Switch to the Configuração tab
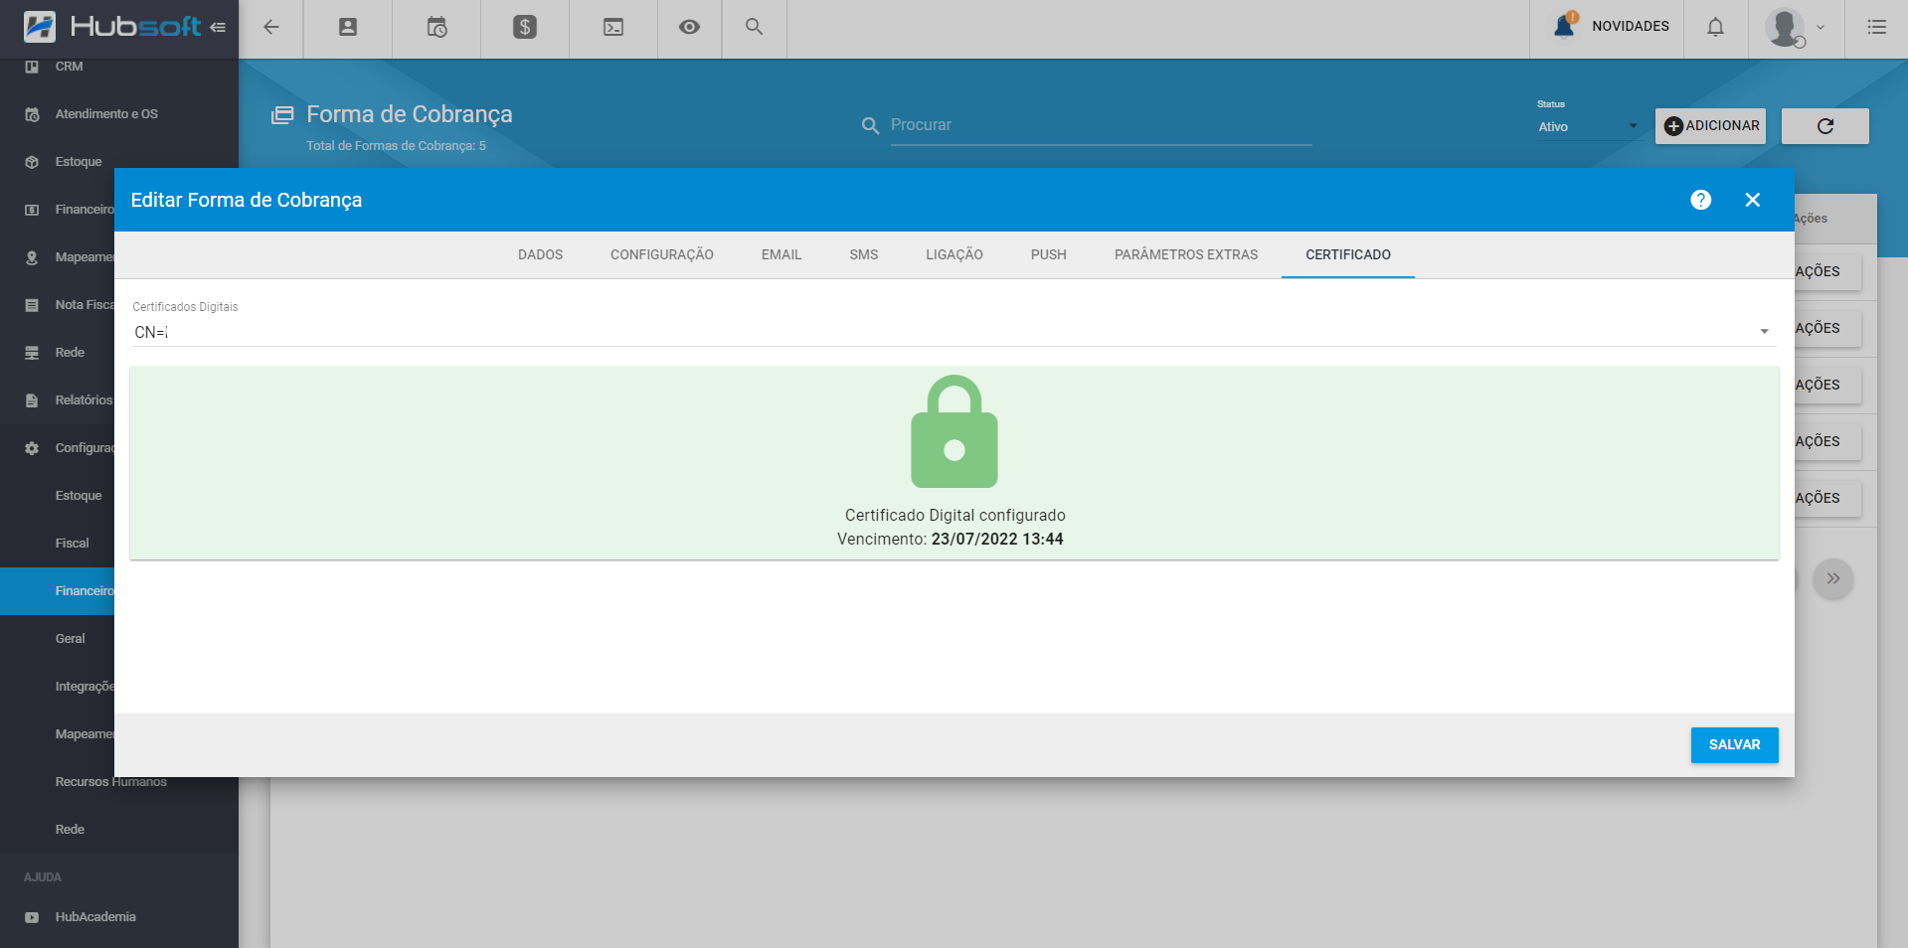Viewport: 1908px width, 948px height. 662,254
